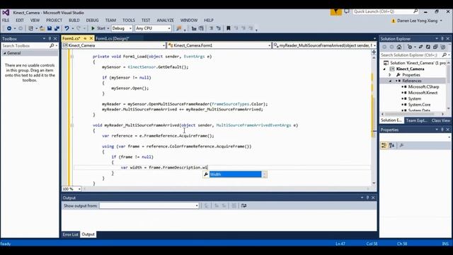Switch to the Class View tab
453x255 pixels.
[440, 120]
